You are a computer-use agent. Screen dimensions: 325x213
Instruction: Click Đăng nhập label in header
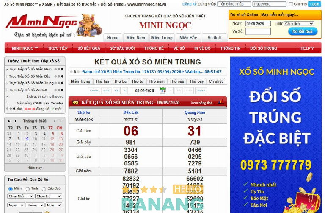pyautogui.click(x=207, y=4)
